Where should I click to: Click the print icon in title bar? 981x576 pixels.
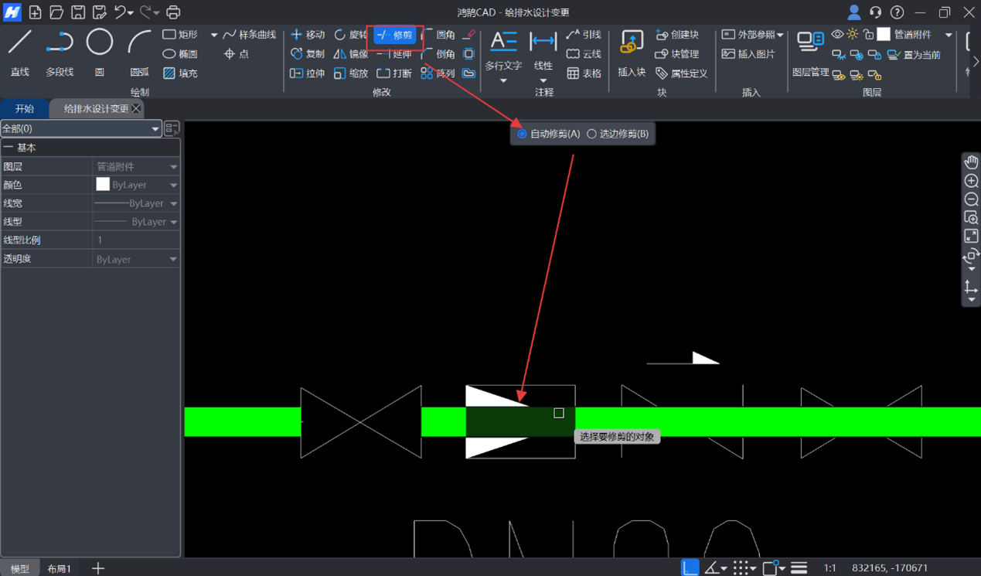point(173,12)
